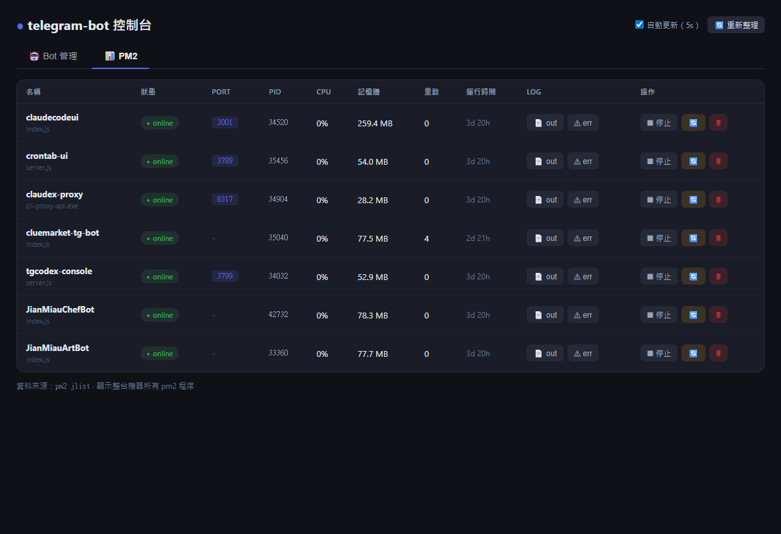Open the err log for JianMiauArtBot
781x534 pixels.
point(583,353)
